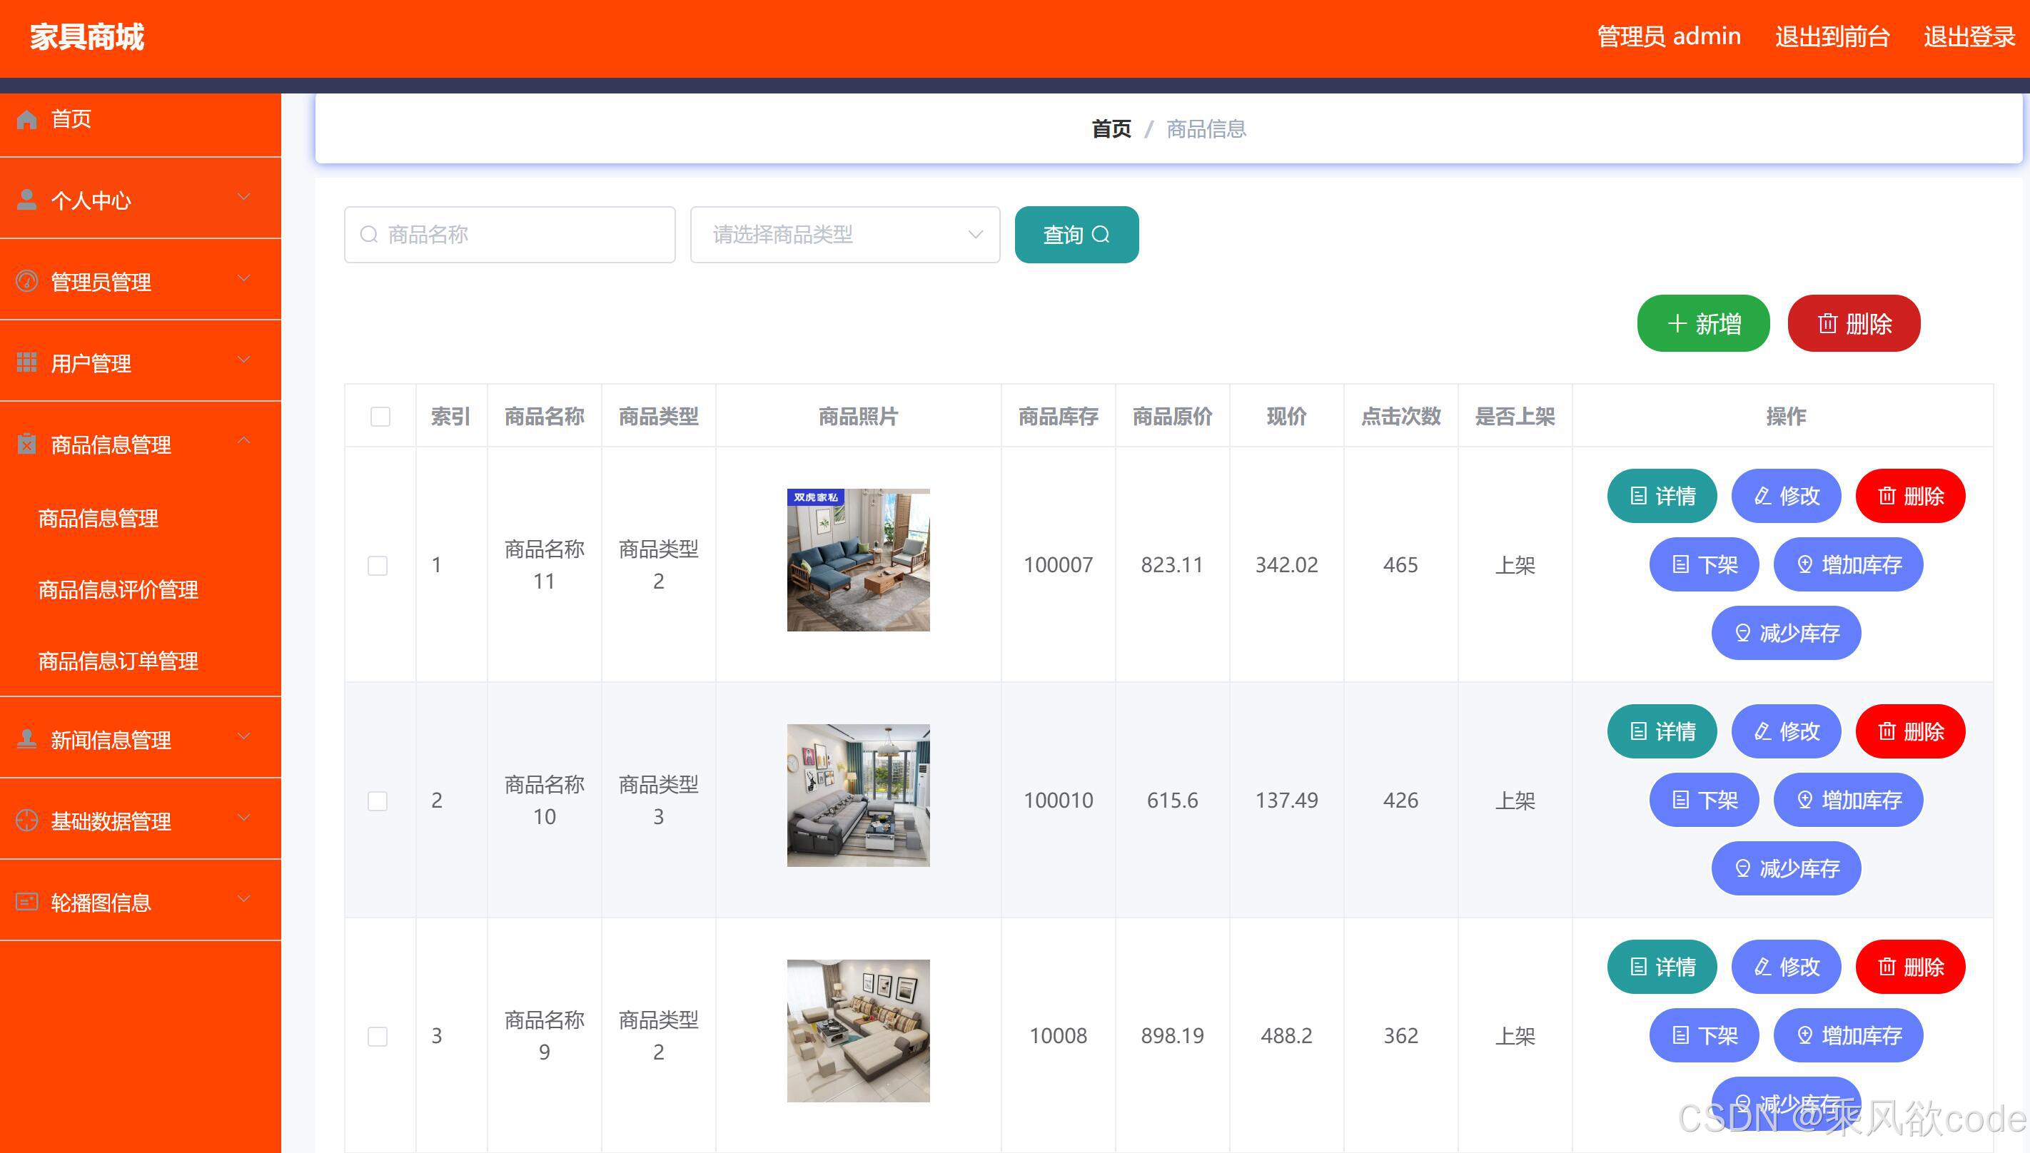Image resolution: width=2030 pixels, height=1153 pixels.
Task: Click the person icon next to 个人中心
Action: pyautogui.click(x=26, y=200)
